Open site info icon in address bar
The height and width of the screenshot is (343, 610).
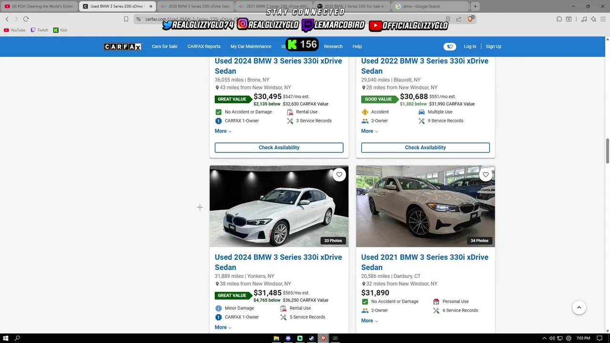138,19
